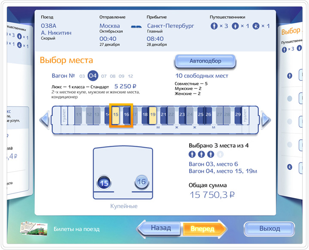Pick seat 14 on the wagon map
309x250 pixels.
click(107, 115)
